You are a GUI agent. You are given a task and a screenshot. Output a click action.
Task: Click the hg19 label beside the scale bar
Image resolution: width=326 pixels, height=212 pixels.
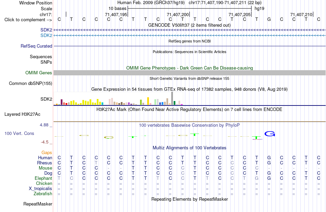pyautogui.click(x=259, y=9)
